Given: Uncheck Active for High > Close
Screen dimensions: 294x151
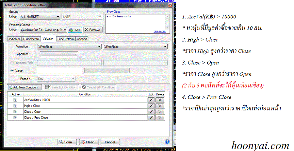Looking at the screenshot, I should (15, 106).
